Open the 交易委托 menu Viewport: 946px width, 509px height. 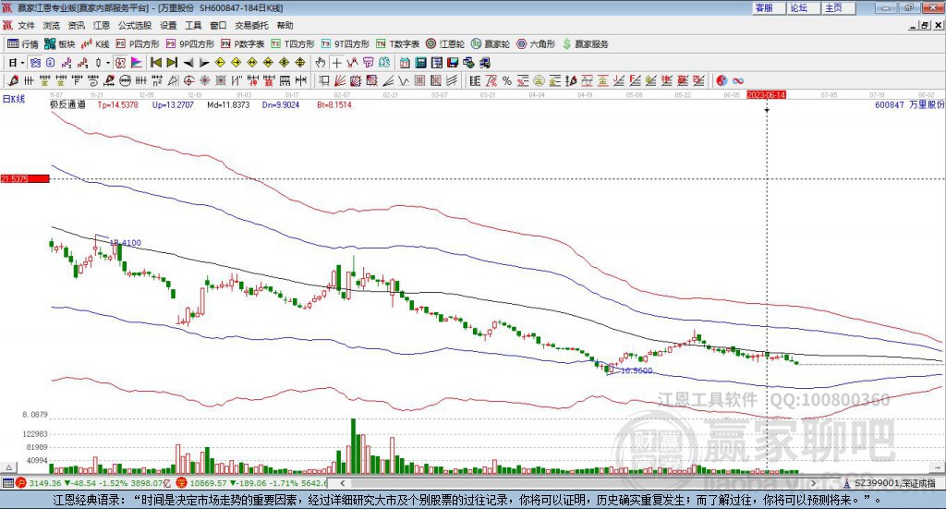(251, 25)
